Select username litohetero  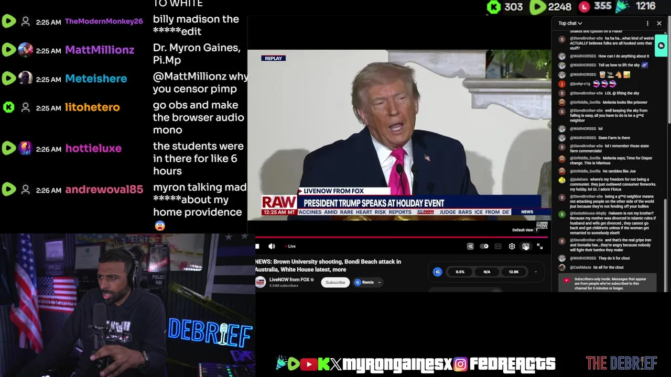92,107
